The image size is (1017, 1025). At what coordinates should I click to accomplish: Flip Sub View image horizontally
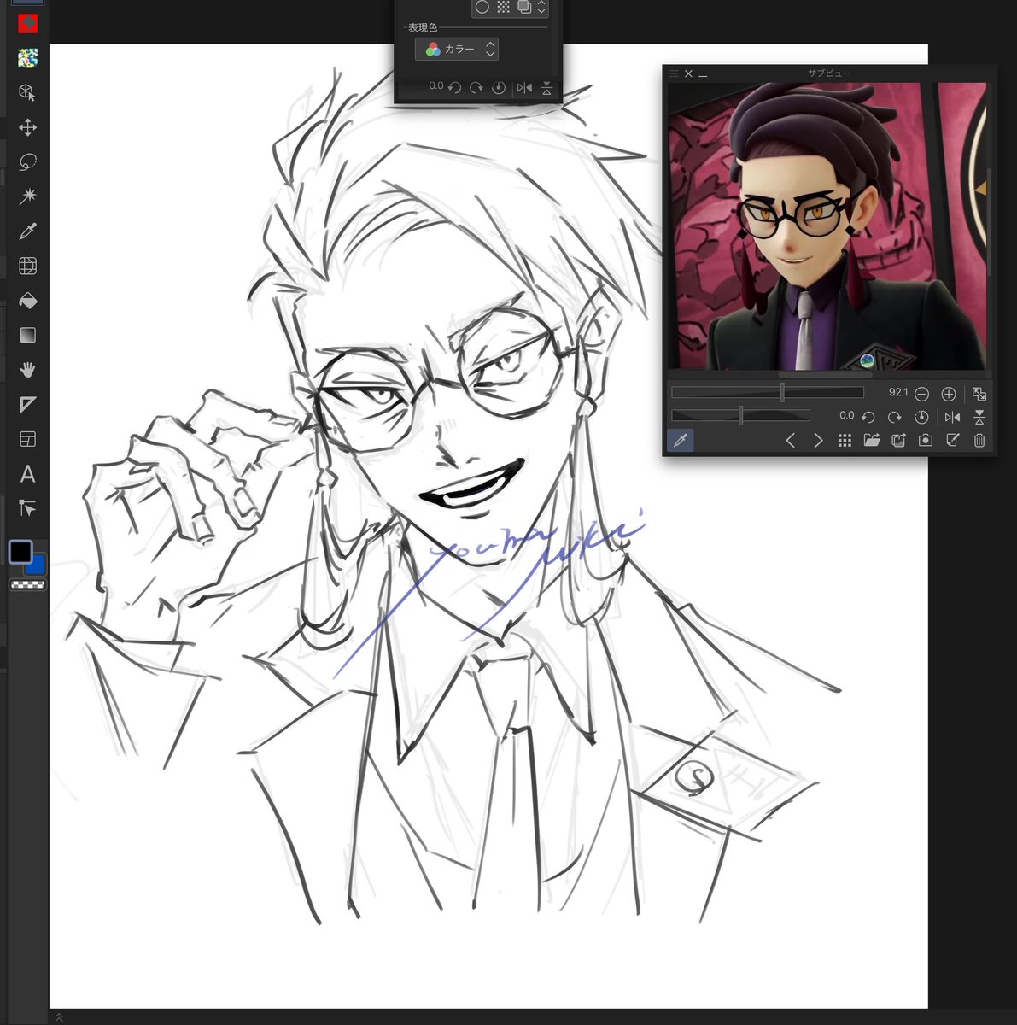click(952, 417)
